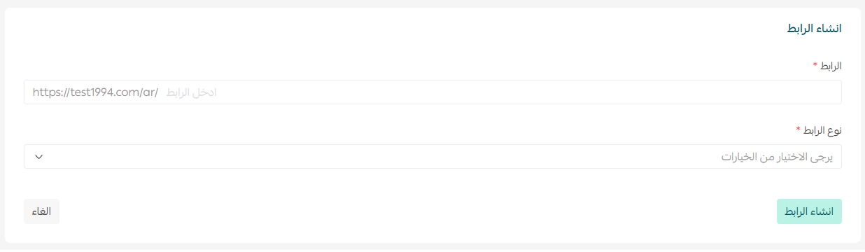Submit the form with انشاء الرابط

coord(809,211)
